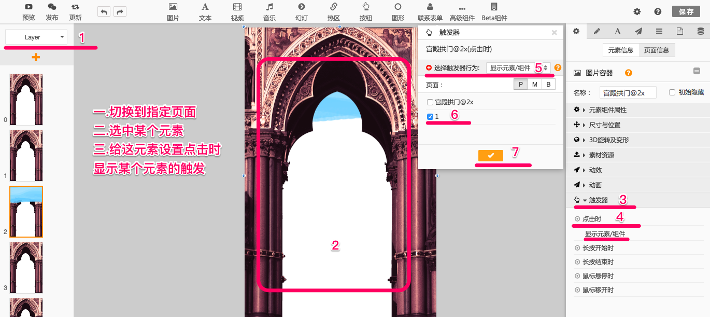
Task: Check the 宫殿拱门@2x element checkbox
Action: (430, 102)
